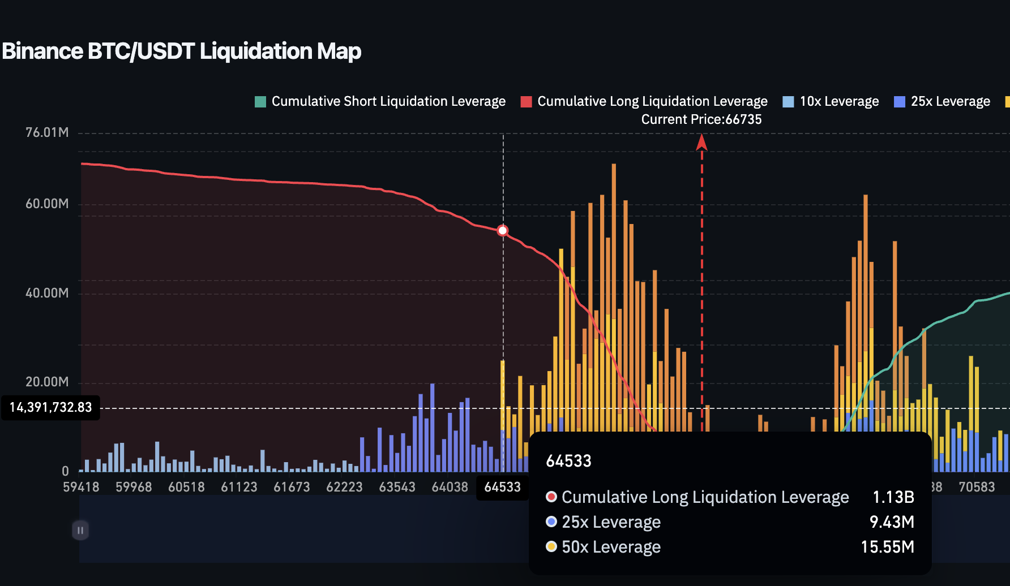The image size is (1010, 586).
Task: Click the red dot marker on the long liquidation curve
Action: click(503, 230)
